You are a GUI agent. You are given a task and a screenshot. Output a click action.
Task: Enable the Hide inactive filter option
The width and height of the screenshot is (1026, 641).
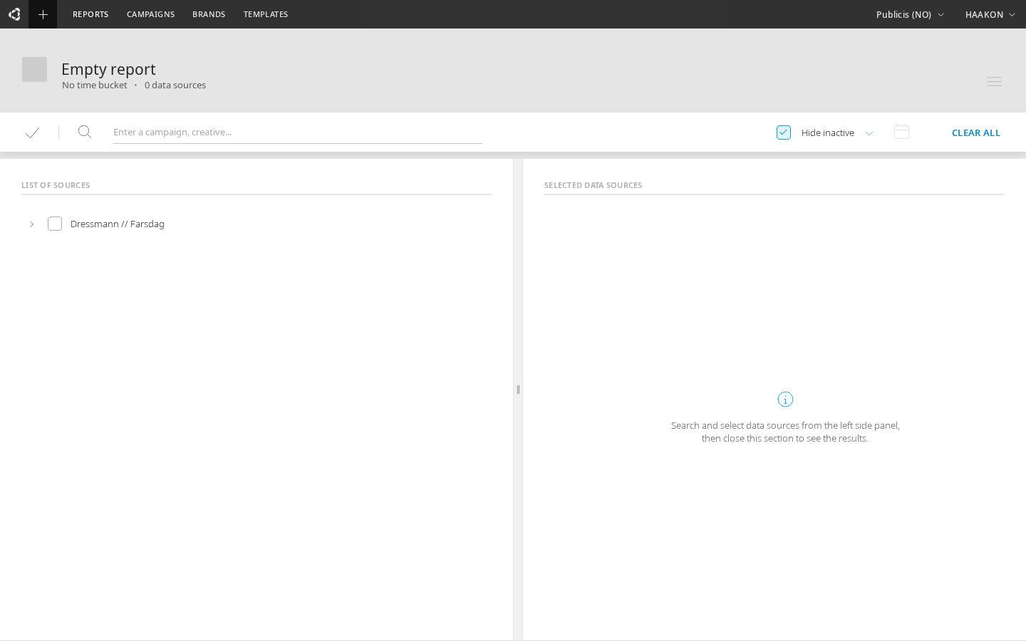[x=783, y=132]
